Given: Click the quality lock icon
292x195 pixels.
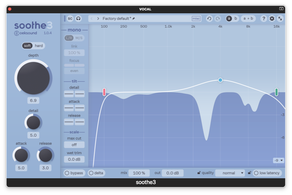Looking at the screenshot, I should (x=199, y=173).
